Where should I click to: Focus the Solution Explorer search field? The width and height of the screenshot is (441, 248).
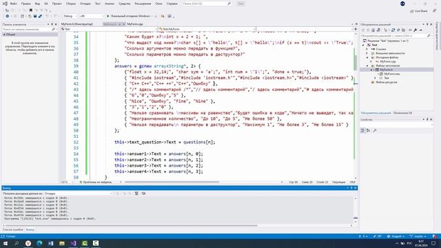click(396, 36)
